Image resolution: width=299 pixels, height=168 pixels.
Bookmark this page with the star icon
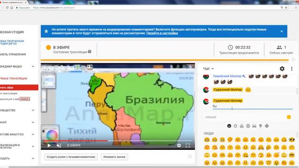[x=286, y=7]
